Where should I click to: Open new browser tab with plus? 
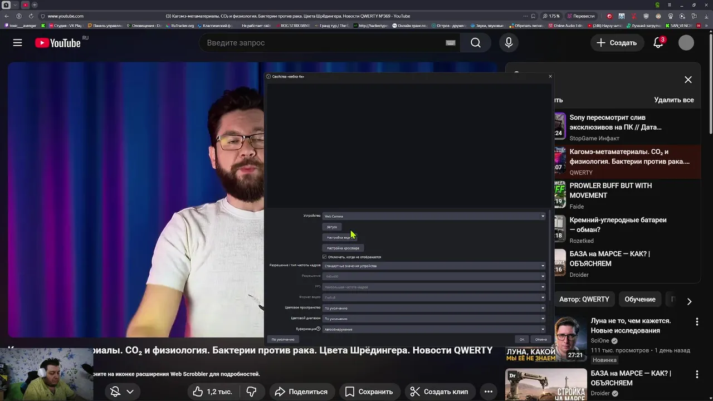(x=35, y=5)
